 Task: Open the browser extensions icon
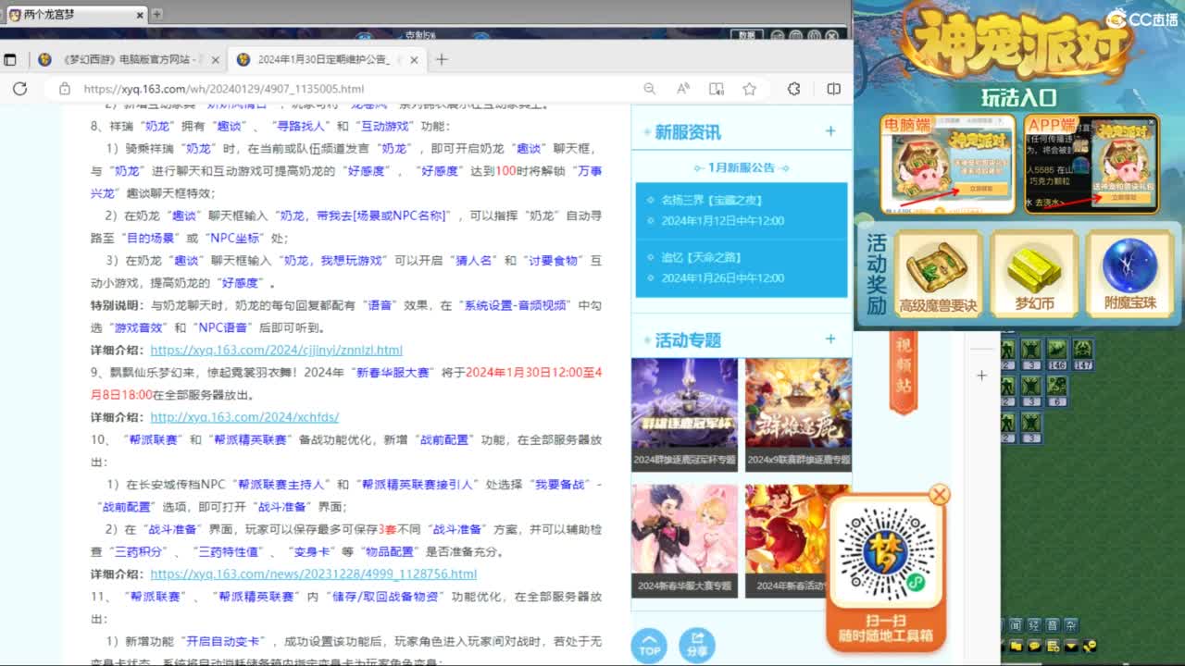pos(793,89)
